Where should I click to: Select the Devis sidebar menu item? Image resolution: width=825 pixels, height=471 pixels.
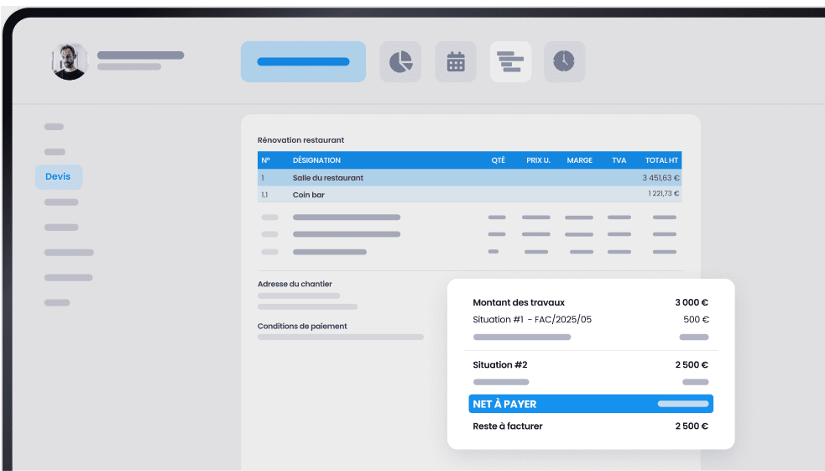pos(59,176)
